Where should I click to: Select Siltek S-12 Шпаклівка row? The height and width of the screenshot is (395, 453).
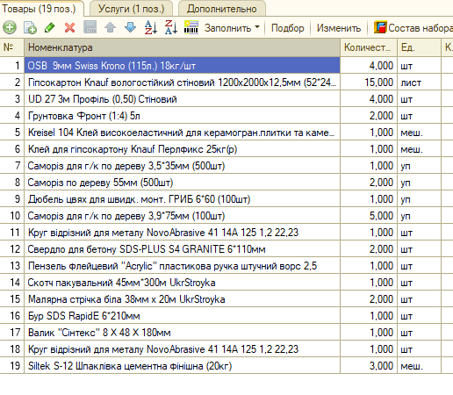click(x=182, y=366)
